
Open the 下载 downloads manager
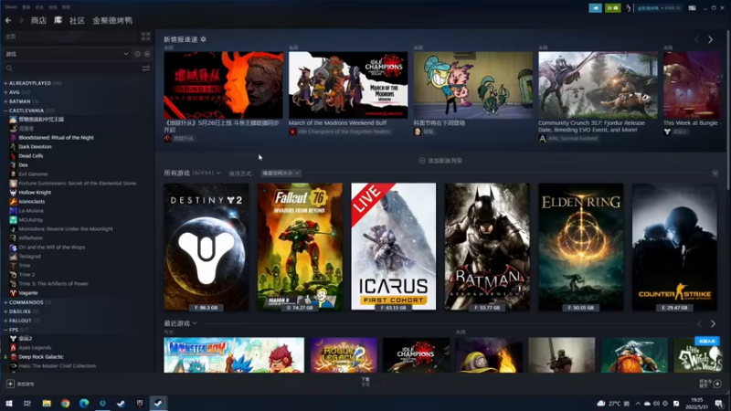(x=365, y=382)
